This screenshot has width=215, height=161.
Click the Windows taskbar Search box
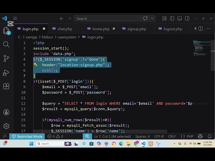point(54,144)
